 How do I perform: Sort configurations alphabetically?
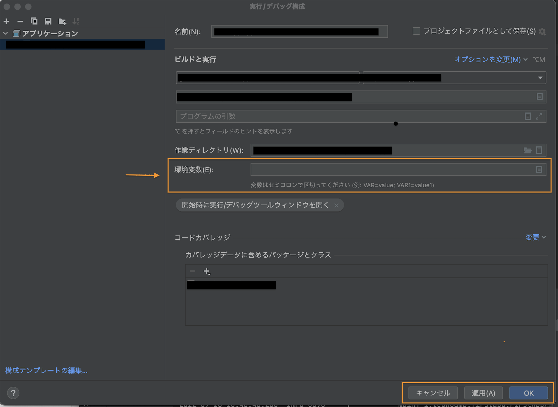[x=76, y=21]
